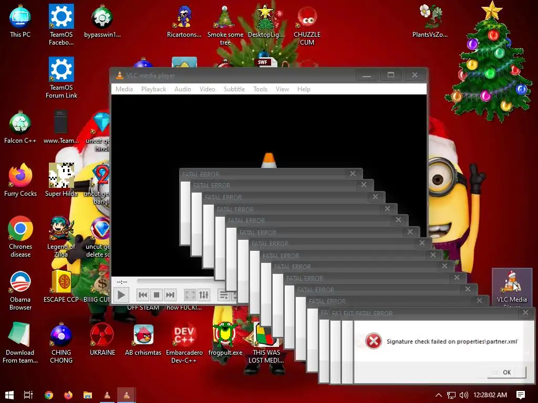The width and height of the screenshot is (538, 403).
Task: Select TeamOS Forum Link shortcut
Action: click(x=61, y=78)
